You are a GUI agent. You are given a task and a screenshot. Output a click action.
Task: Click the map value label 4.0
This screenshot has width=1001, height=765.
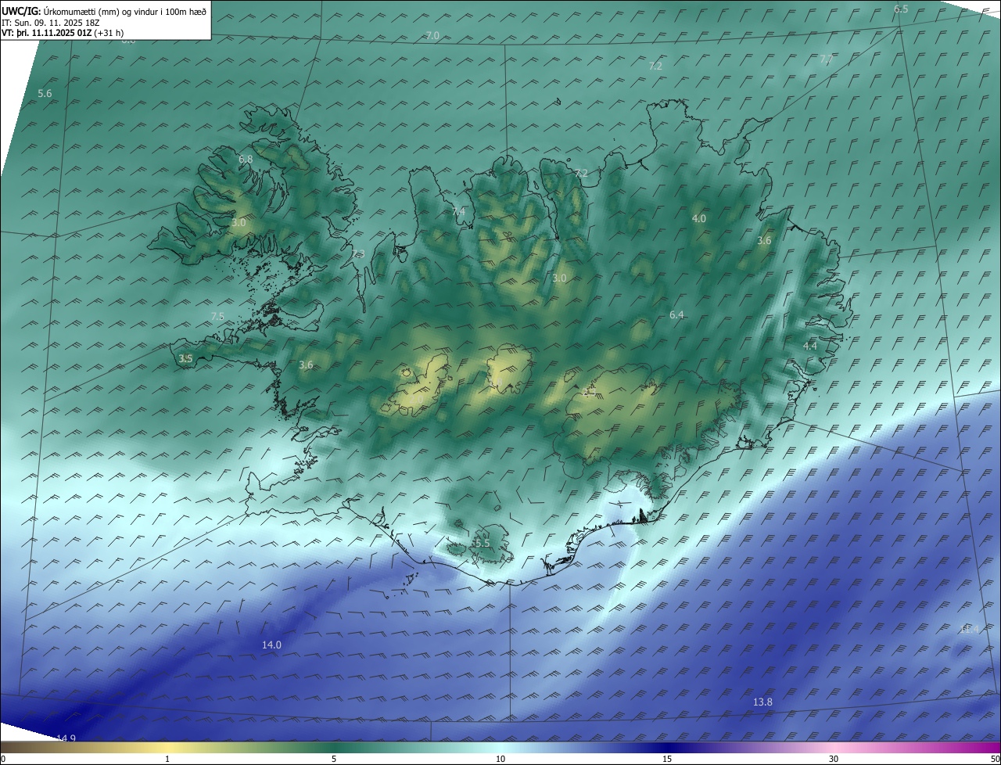(699, 218)
